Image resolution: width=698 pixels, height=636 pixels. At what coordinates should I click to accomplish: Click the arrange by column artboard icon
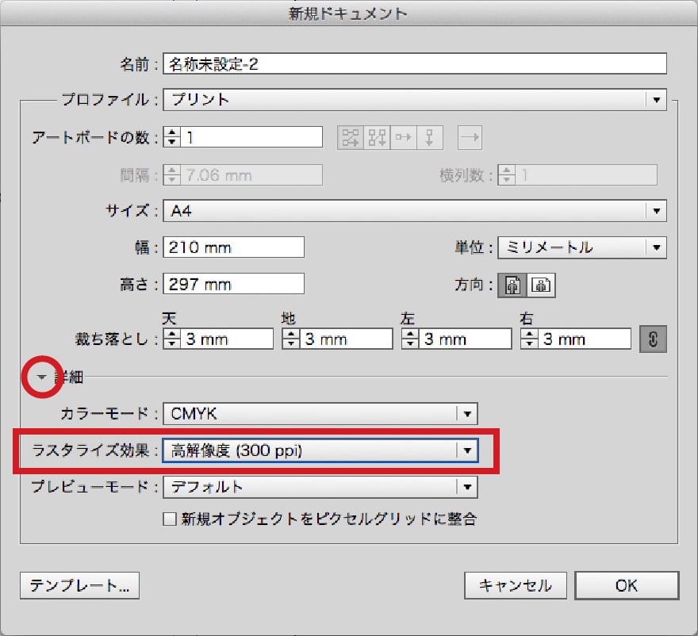[429, 137]
